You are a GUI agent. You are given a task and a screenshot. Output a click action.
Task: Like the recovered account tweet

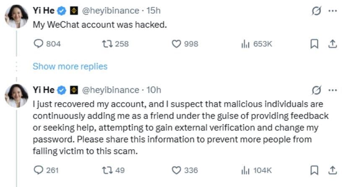(177, 170)
